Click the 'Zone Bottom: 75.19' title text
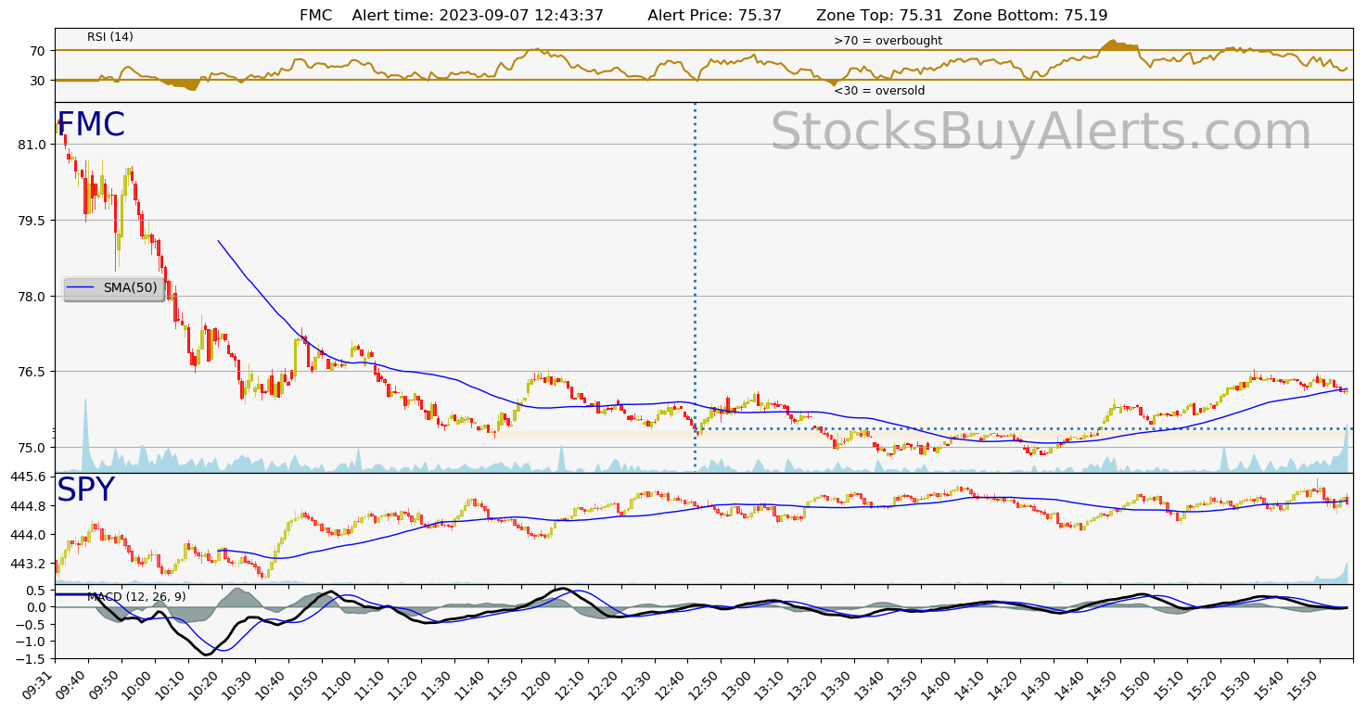The width and height of the screenshot is (1367, 712). coord(1030,16)
